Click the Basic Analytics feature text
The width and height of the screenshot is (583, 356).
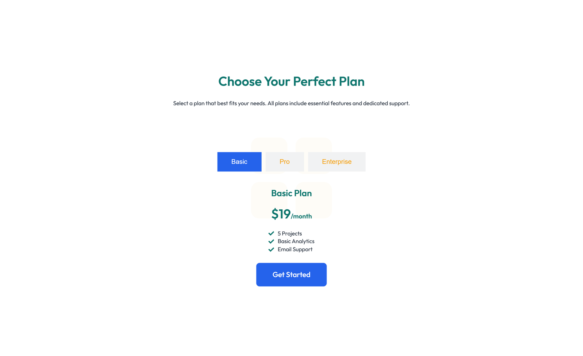(x=296, y=241)
